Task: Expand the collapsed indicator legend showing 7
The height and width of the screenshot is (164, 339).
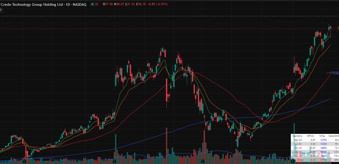Action: point(1,10)
